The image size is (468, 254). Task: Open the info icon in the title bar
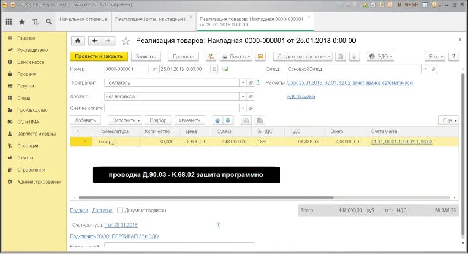[x=434, y=5]
